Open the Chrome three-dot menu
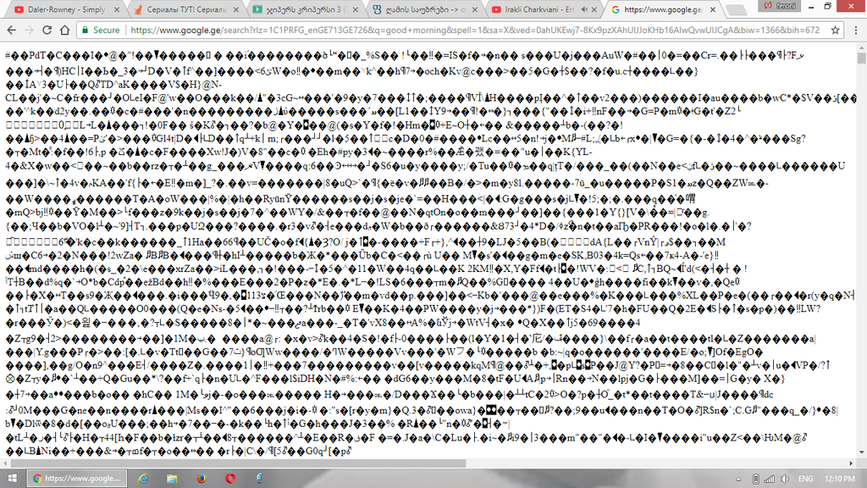The width and height of the screenshot is (867, 488). click(855, 30)
